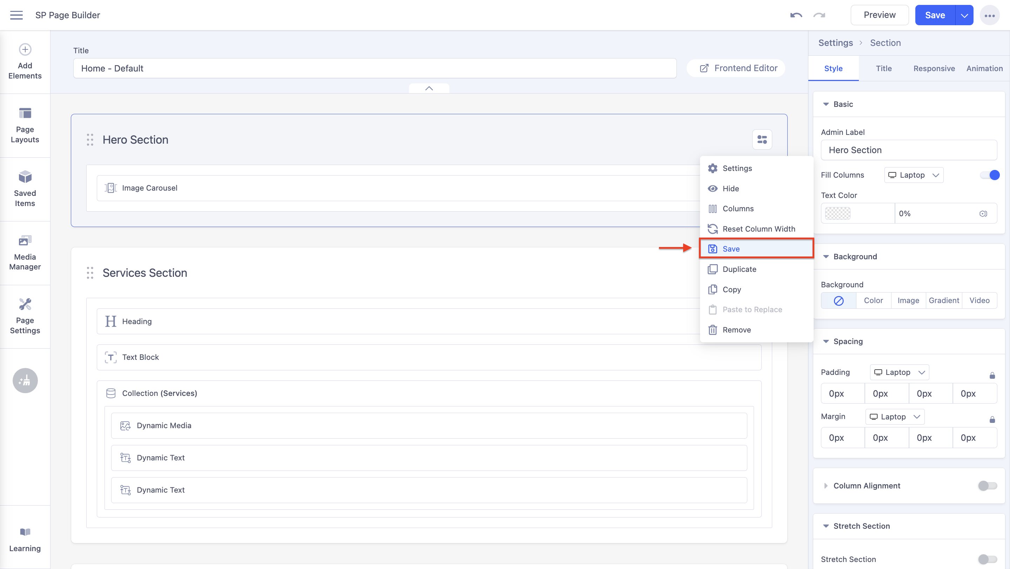Toggle the Fill Columns switch off
Screen dimensions: 1010x569
coord(989,175)
